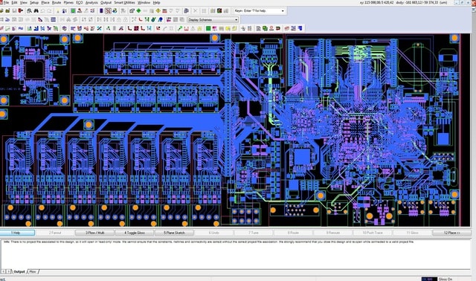The width and height of the screenshot is (476, 281).
Task: Click the blue crossing X icon in third toolbar
Action: pos(43,28)
